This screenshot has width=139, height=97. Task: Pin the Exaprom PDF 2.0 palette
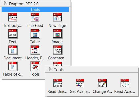pos(5,3)
